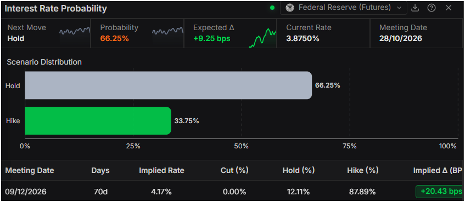The height and width of the screenshot is (202, 465).
Task: Sort table by Hike (%) column header
Action: [363, 170]
